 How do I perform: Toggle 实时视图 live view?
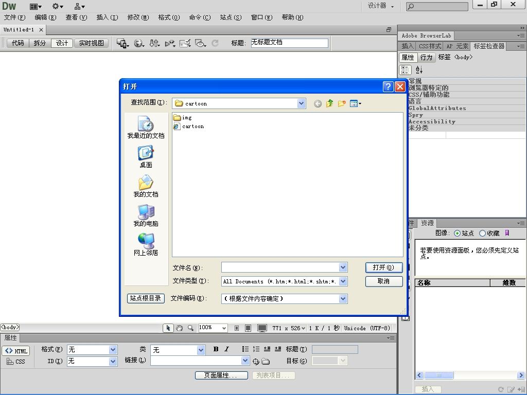coord(92,43)
